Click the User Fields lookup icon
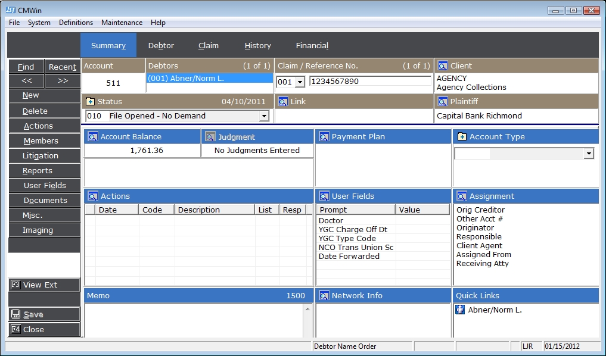Image resolution: width=606 pixels, height=356 pixels. point(324,196)
